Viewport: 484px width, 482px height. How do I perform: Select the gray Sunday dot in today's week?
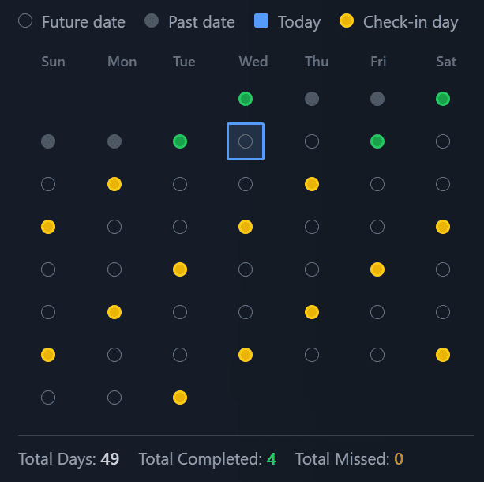[48, 141]
